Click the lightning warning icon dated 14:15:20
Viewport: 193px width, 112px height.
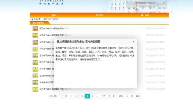pyautogui.click(x=35, y=49)
